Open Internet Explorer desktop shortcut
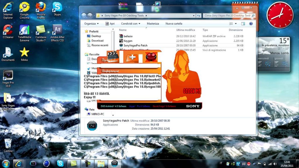 tap(8, 10)
